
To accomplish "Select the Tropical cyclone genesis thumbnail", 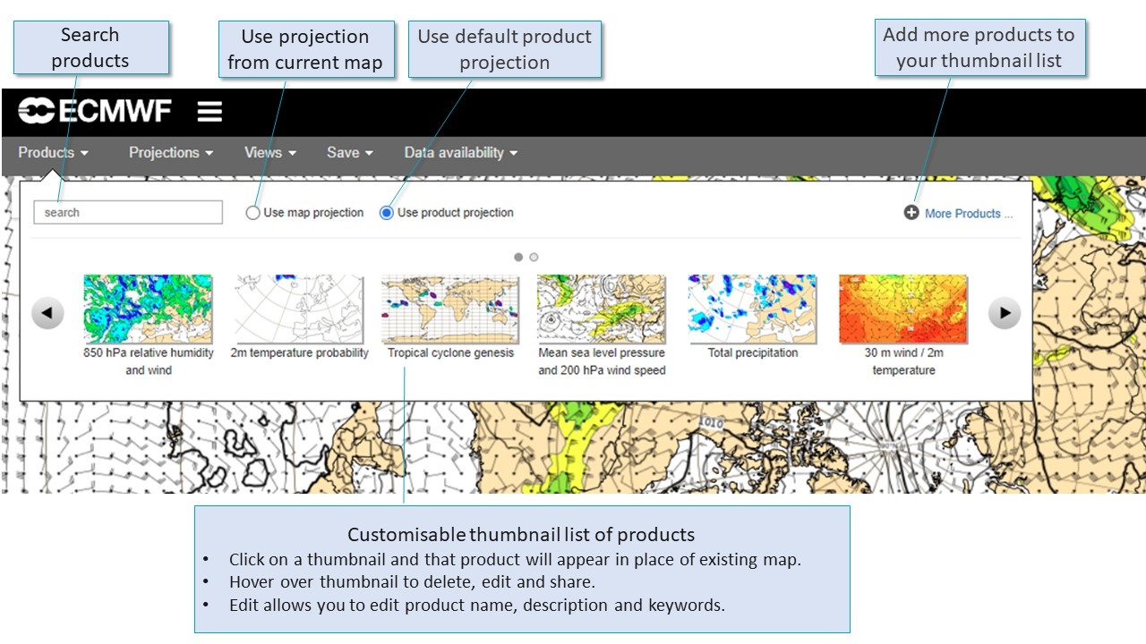I will coord(451,307).
